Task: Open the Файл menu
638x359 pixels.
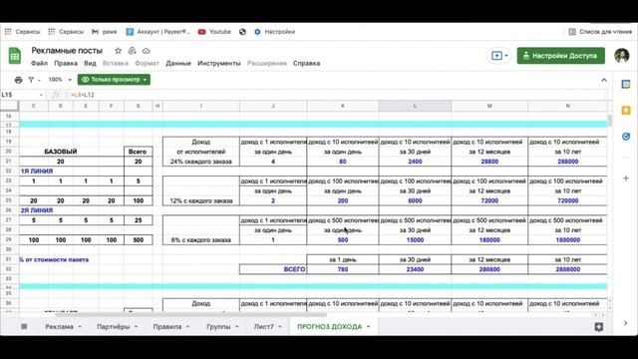Action: [x=40, y=63]
